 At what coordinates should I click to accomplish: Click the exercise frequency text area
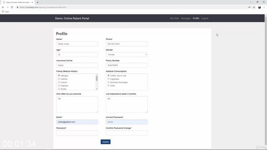coord(77,105)
